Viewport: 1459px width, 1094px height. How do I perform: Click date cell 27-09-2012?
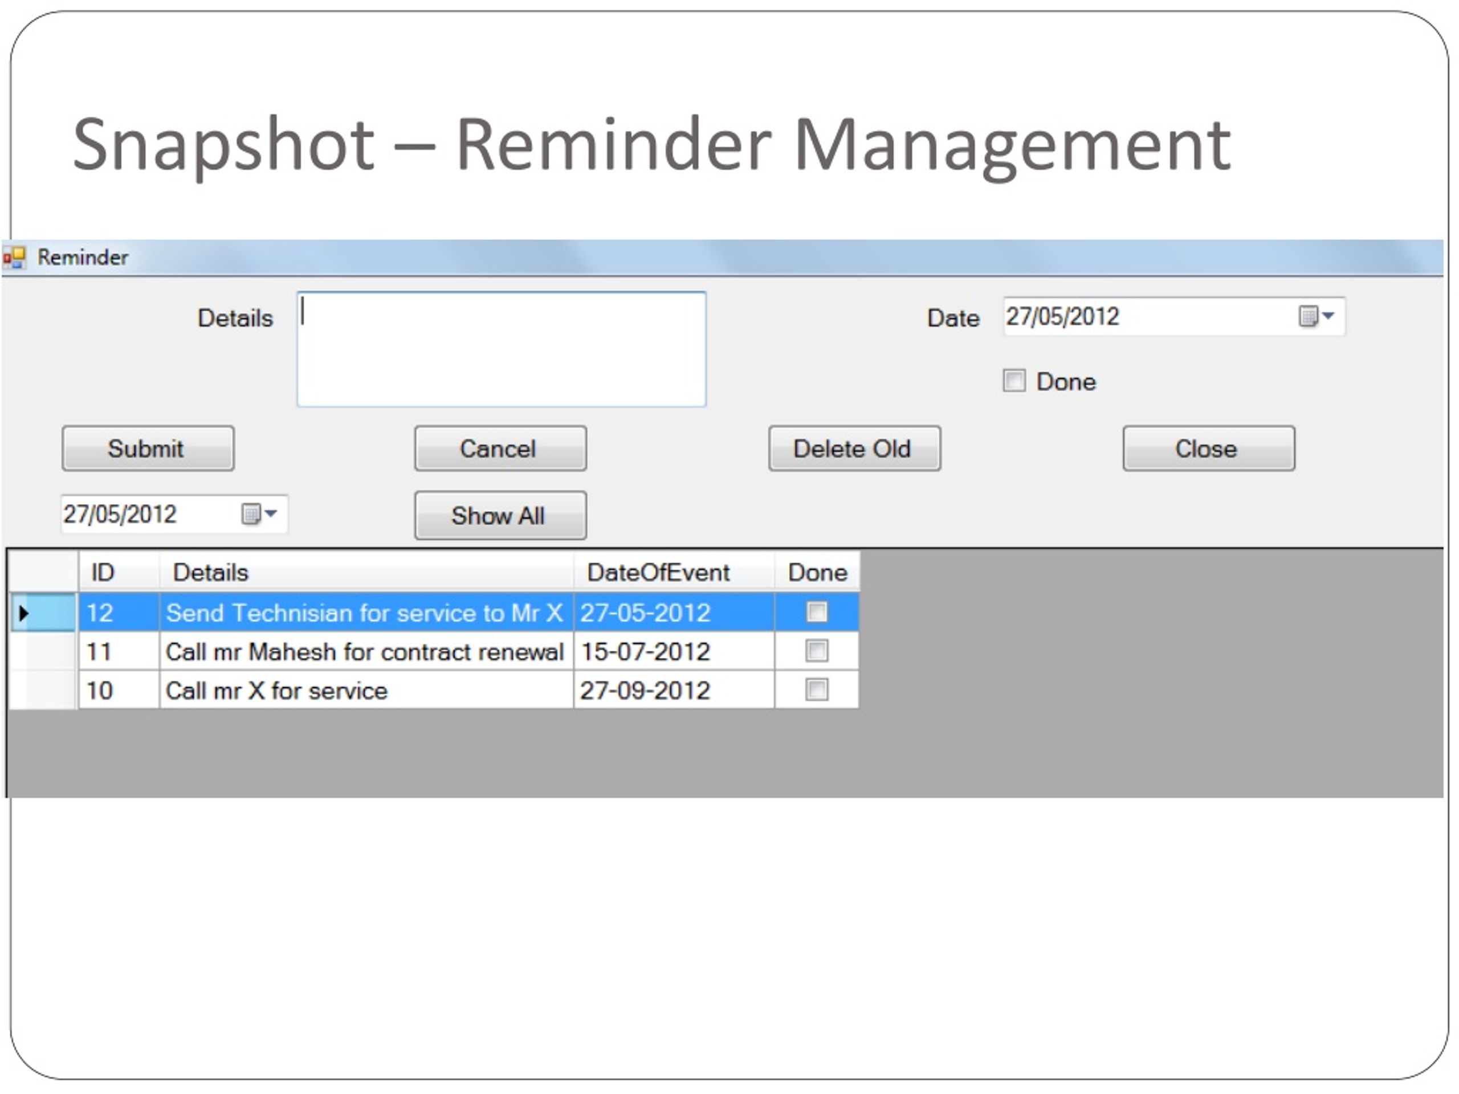tap(674, 691)
